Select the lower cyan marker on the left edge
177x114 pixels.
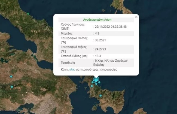coord(12,87)
